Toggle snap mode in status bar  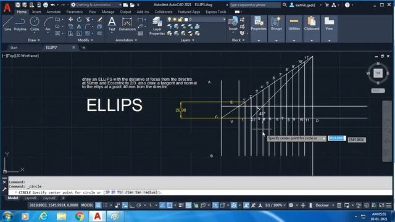point(106,205)
